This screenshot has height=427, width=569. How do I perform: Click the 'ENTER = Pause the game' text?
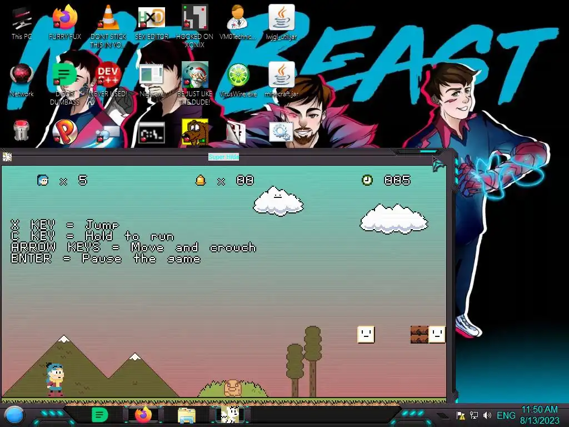coord(106,259)
